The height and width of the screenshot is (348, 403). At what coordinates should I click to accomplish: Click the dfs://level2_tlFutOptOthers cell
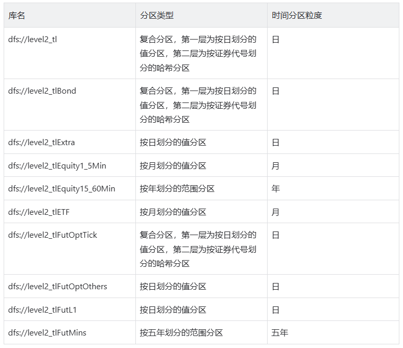[57, 287]
